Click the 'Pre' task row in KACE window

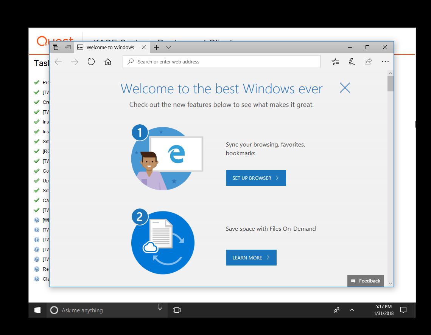42,83
